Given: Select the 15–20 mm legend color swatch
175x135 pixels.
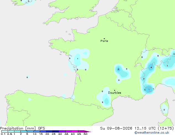Looking at the screenshot, I should tap(43, 131).
